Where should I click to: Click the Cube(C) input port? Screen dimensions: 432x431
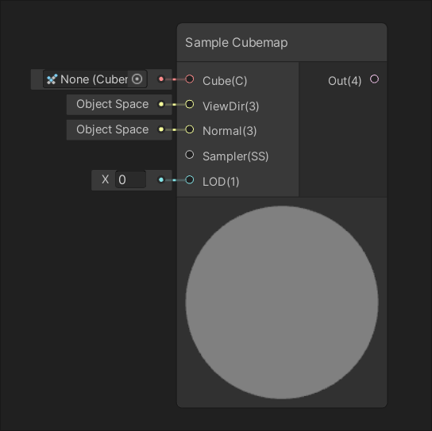tap(190, 79)
